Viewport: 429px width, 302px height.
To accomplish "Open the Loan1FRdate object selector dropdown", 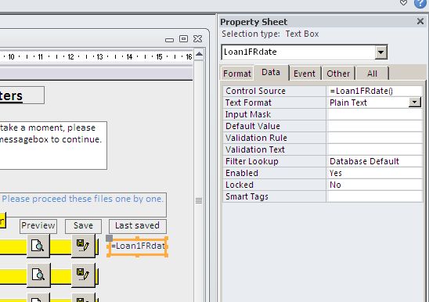I will 380,52.
